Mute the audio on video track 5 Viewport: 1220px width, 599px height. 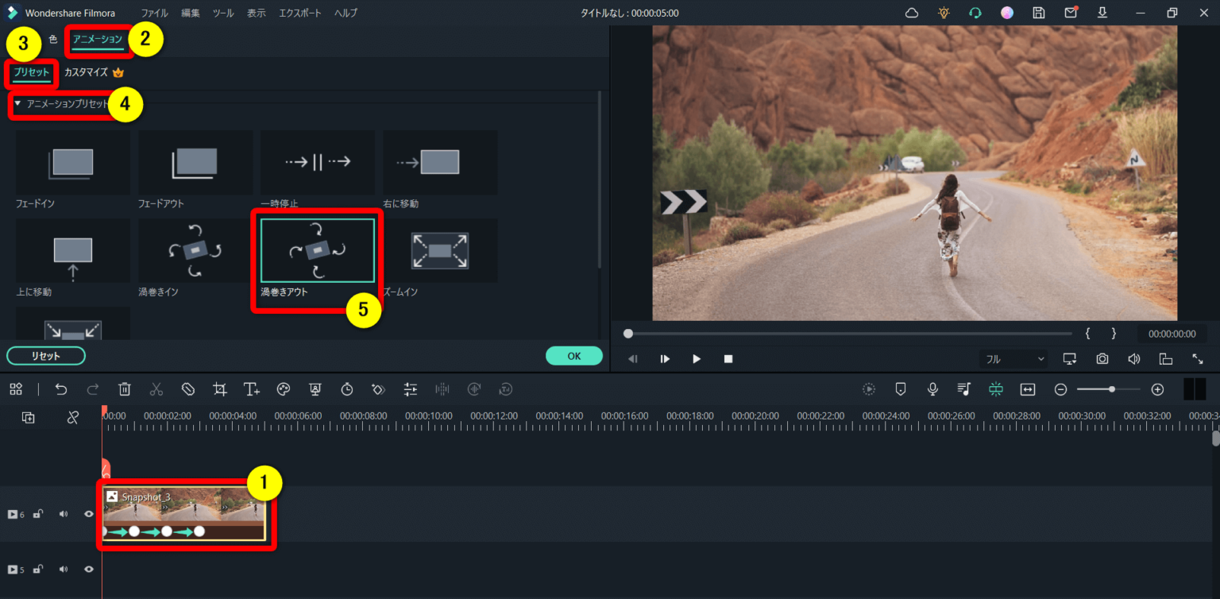[x=64, y=570]
